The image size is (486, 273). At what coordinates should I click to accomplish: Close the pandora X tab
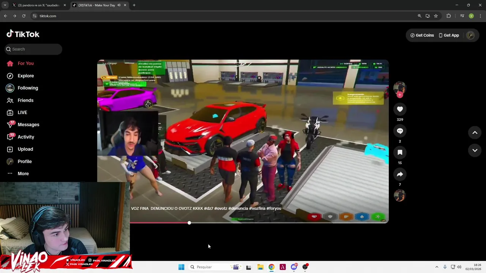(x=65, y=5)
